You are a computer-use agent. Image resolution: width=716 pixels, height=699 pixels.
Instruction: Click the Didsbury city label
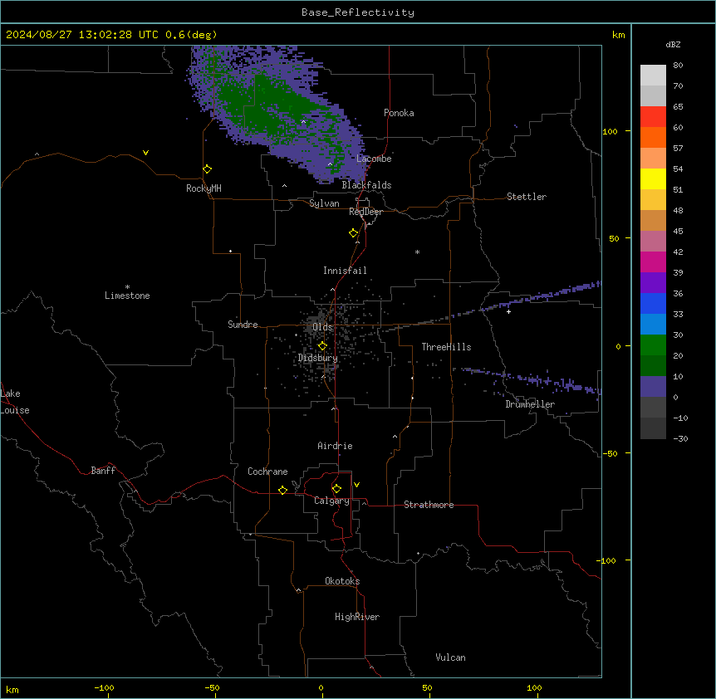tap(318, 358)
